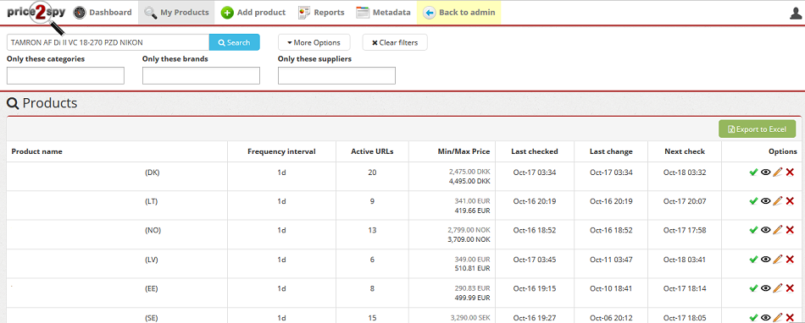Click the Oct-06 20:12 last change
This screenshot has width=805, height=323.
[611, 318]
